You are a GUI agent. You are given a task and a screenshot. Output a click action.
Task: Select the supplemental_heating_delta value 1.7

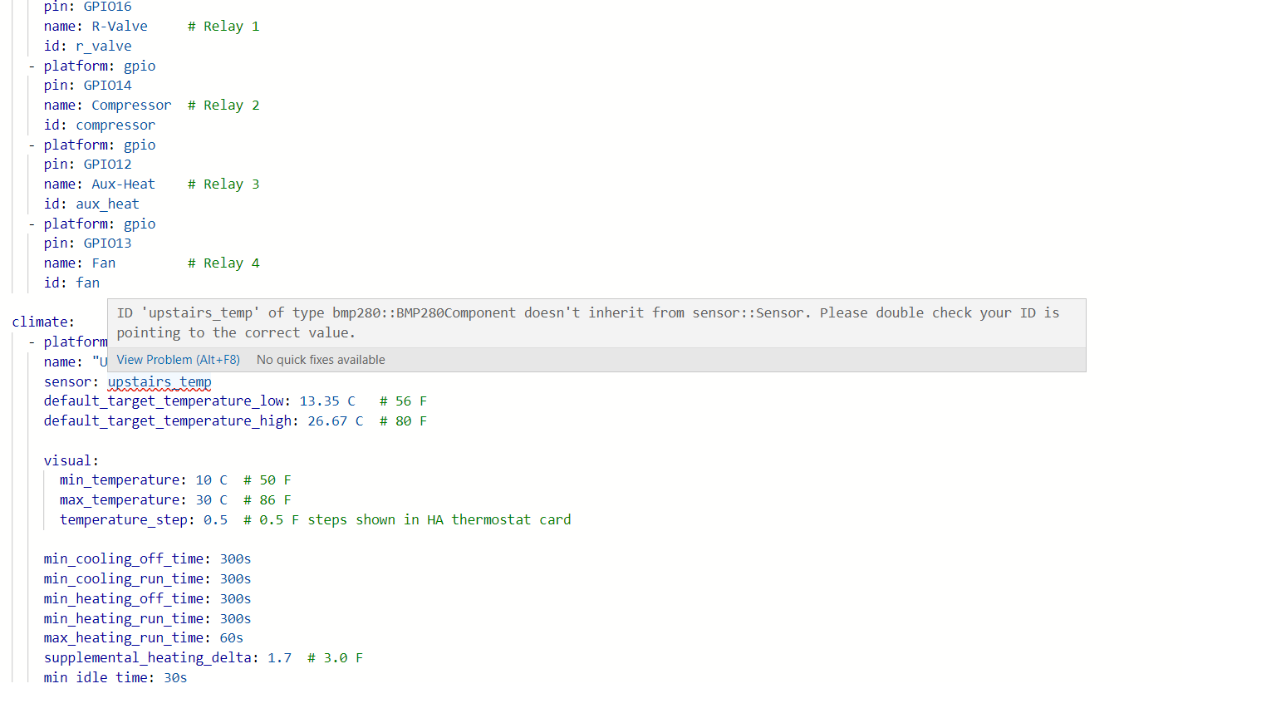(279, 657)
